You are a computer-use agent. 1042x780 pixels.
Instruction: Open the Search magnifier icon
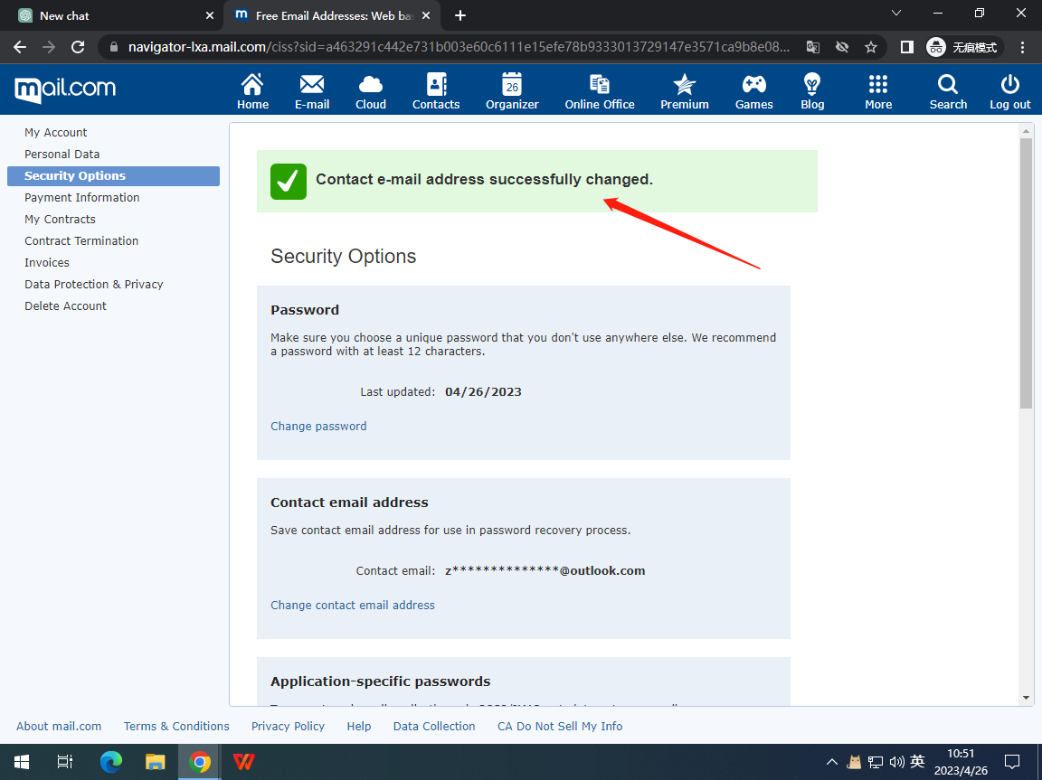coord(948,86)
